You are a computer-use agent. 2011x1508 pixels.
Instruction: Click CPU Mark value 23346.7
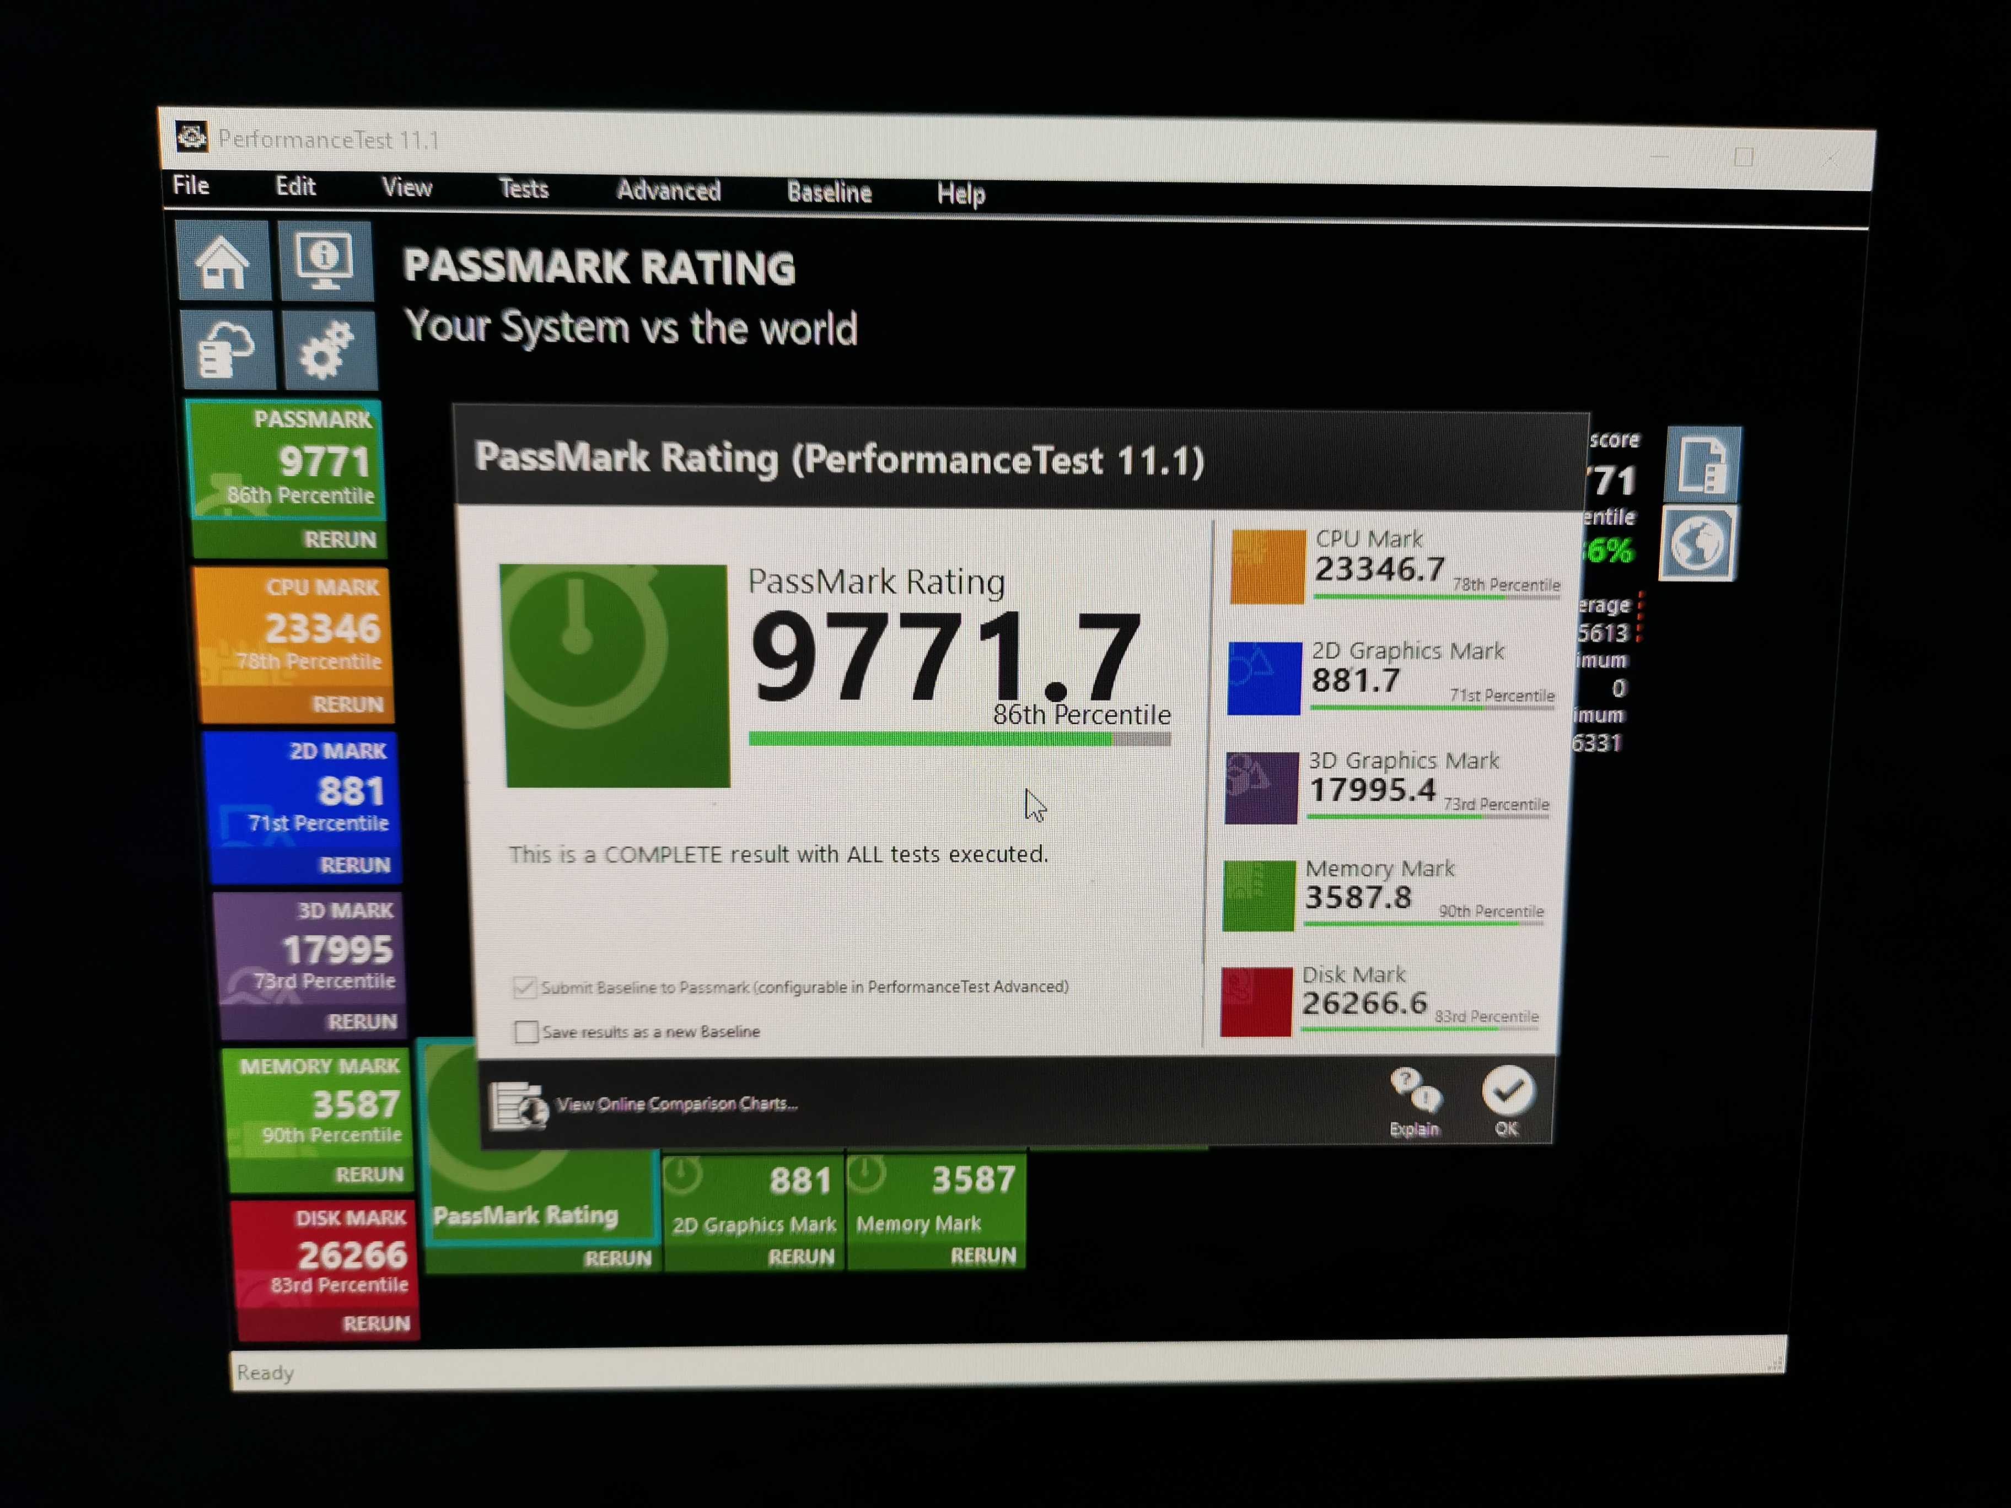click(x=1379, y=570)
